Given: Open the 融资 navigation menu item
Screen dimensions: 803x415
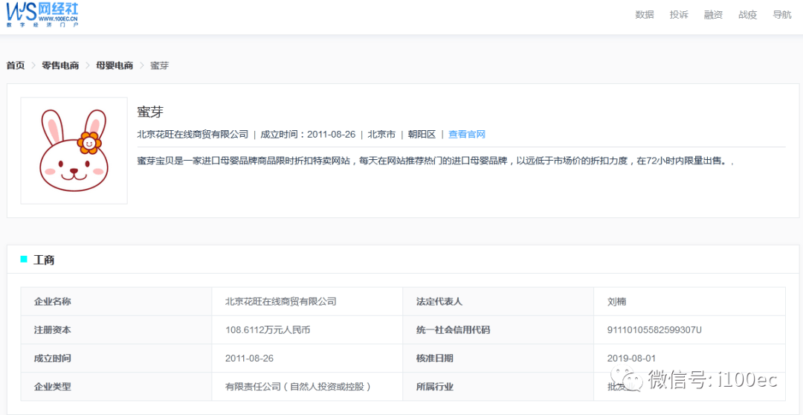Looking at the screenshot, I should [713, 14].
